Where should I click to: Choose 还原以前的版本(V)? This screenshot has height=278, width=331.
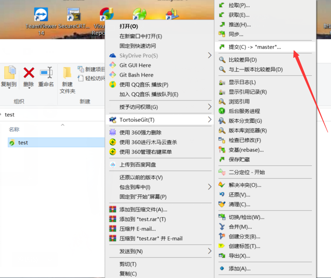[x=141, y=177]
